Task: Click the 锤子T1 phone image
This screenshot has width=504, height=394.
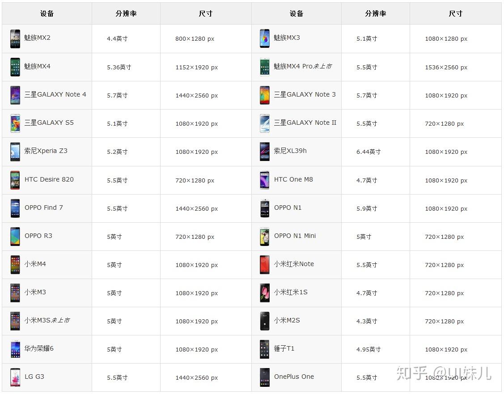Action: coord(265,349)
